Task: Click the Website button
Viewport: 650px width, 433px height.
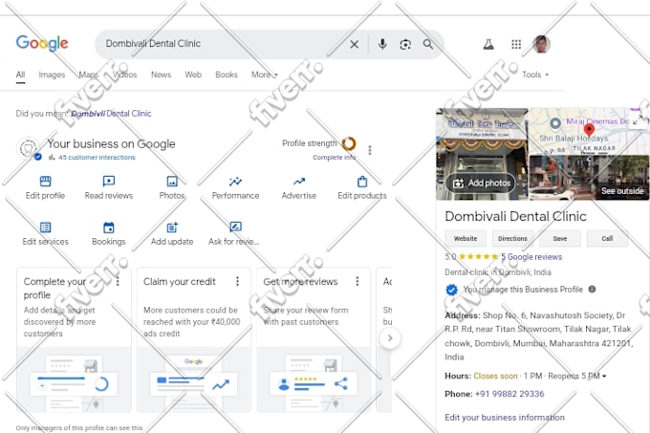Action: click(x=466, y=239)
